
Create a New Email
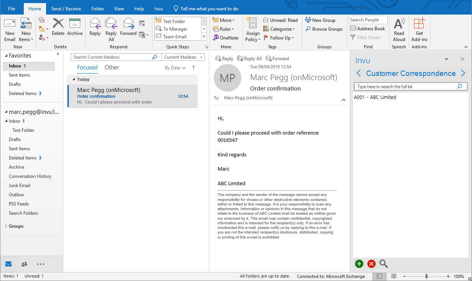pos(10,30)
